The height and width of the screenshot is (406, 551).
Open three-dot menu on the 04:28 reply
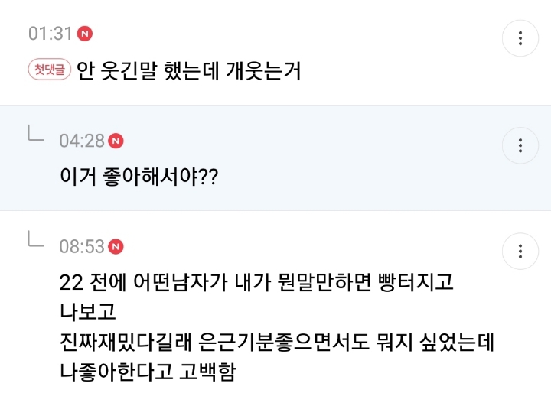(520, 145)
